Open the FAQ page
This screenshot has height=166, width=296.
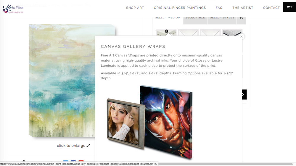[x=219, y=8]
